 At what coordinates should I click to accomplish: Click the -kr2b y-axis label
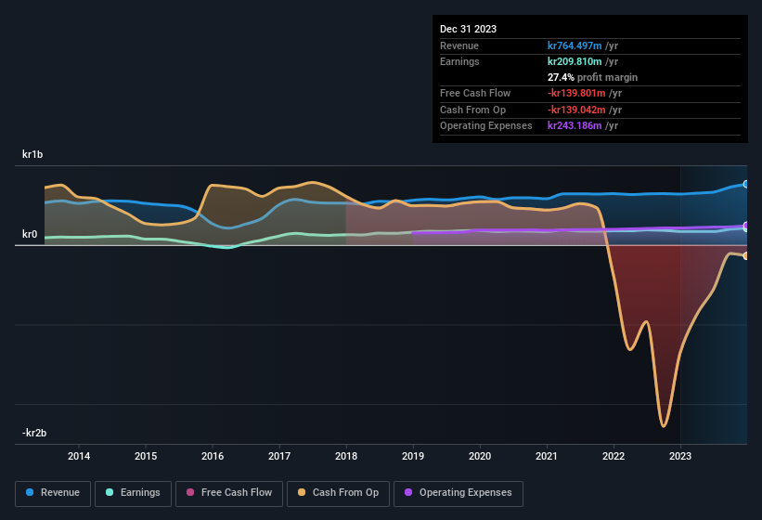pos(34,433)
